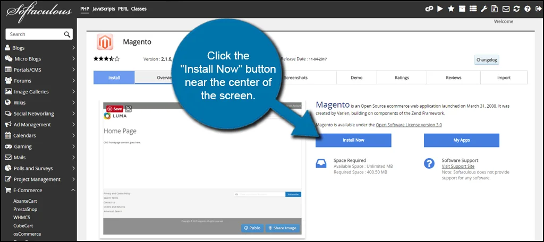Expand Project Management chevron
This screenshot has width=544, height=242.
click(x=73, y=179)
